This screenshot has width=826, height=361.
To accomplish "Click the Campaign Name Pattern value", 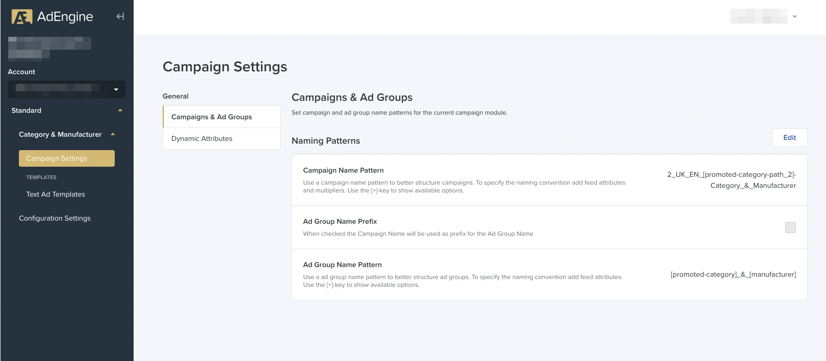I will (x=731, y=180).
